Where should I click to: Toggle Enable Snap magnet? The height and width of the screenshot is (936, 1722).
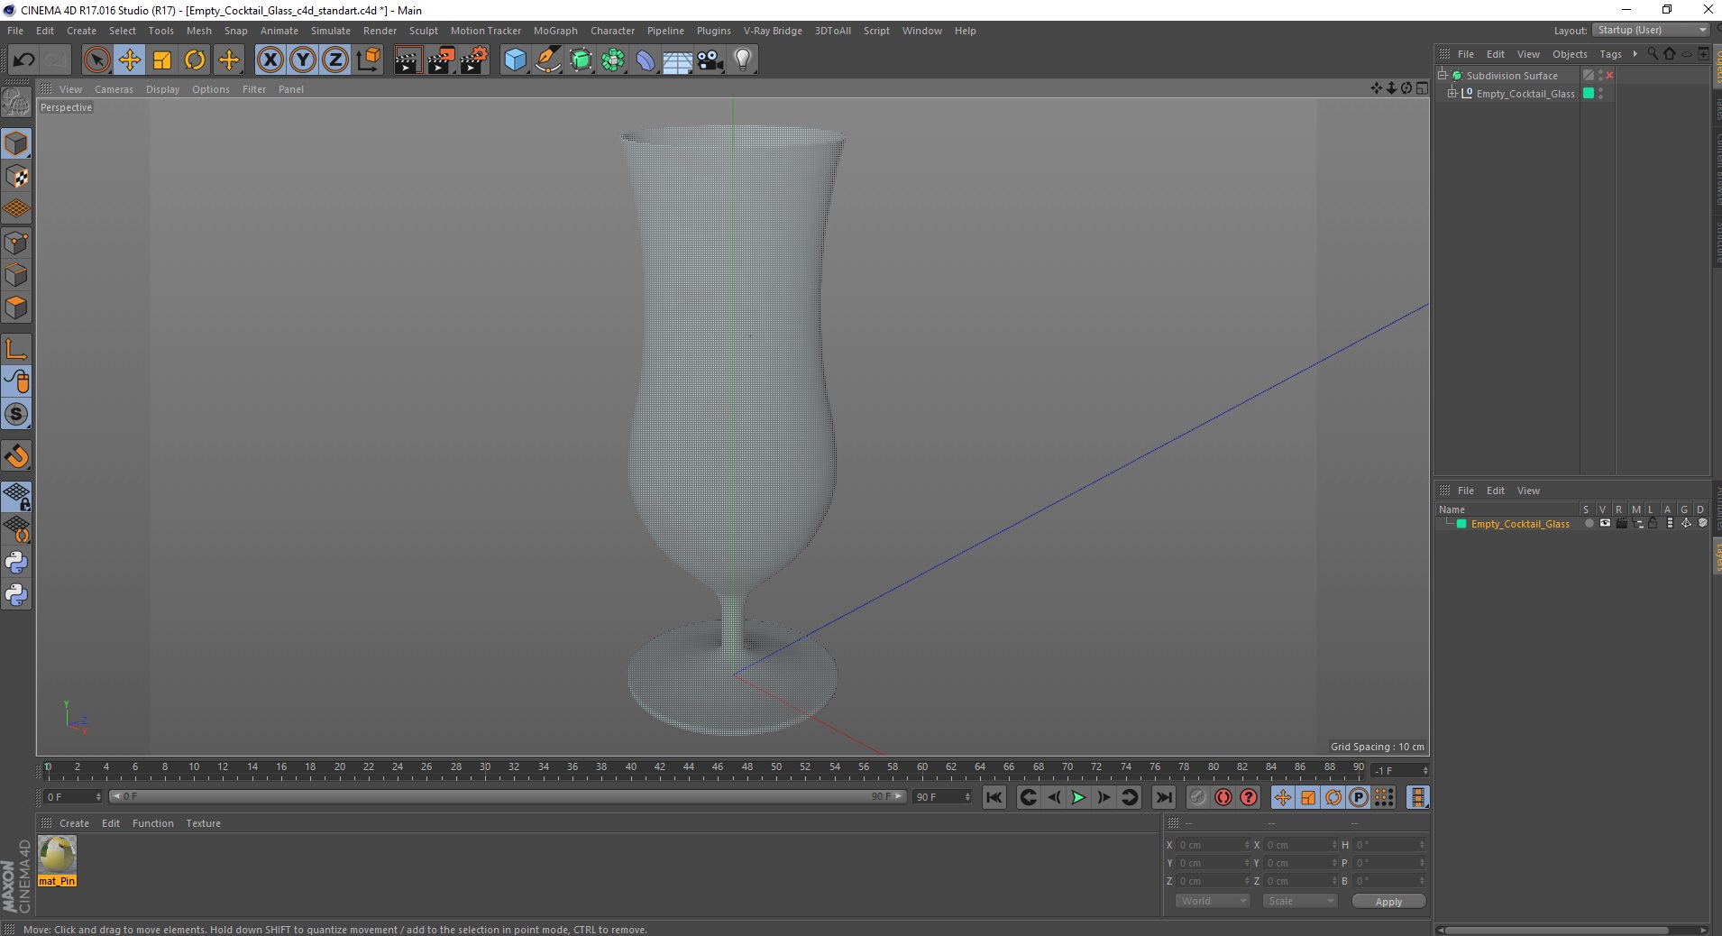(x=16, y=456)
